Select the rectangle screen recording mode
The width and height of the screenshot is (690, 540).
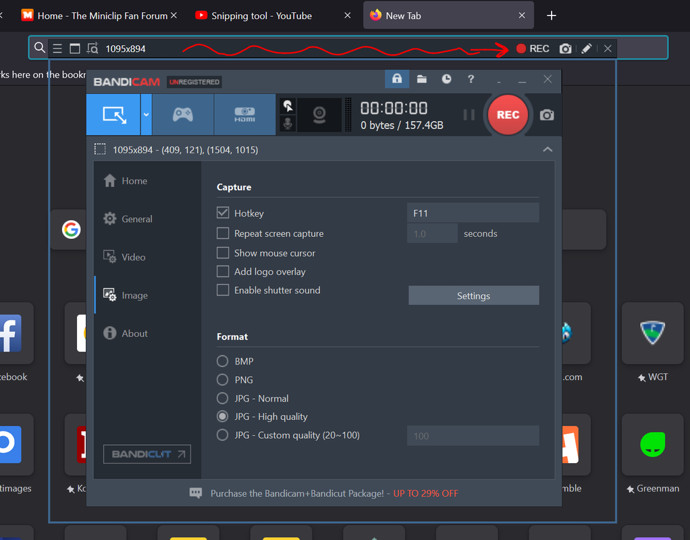tap(113, 115)
